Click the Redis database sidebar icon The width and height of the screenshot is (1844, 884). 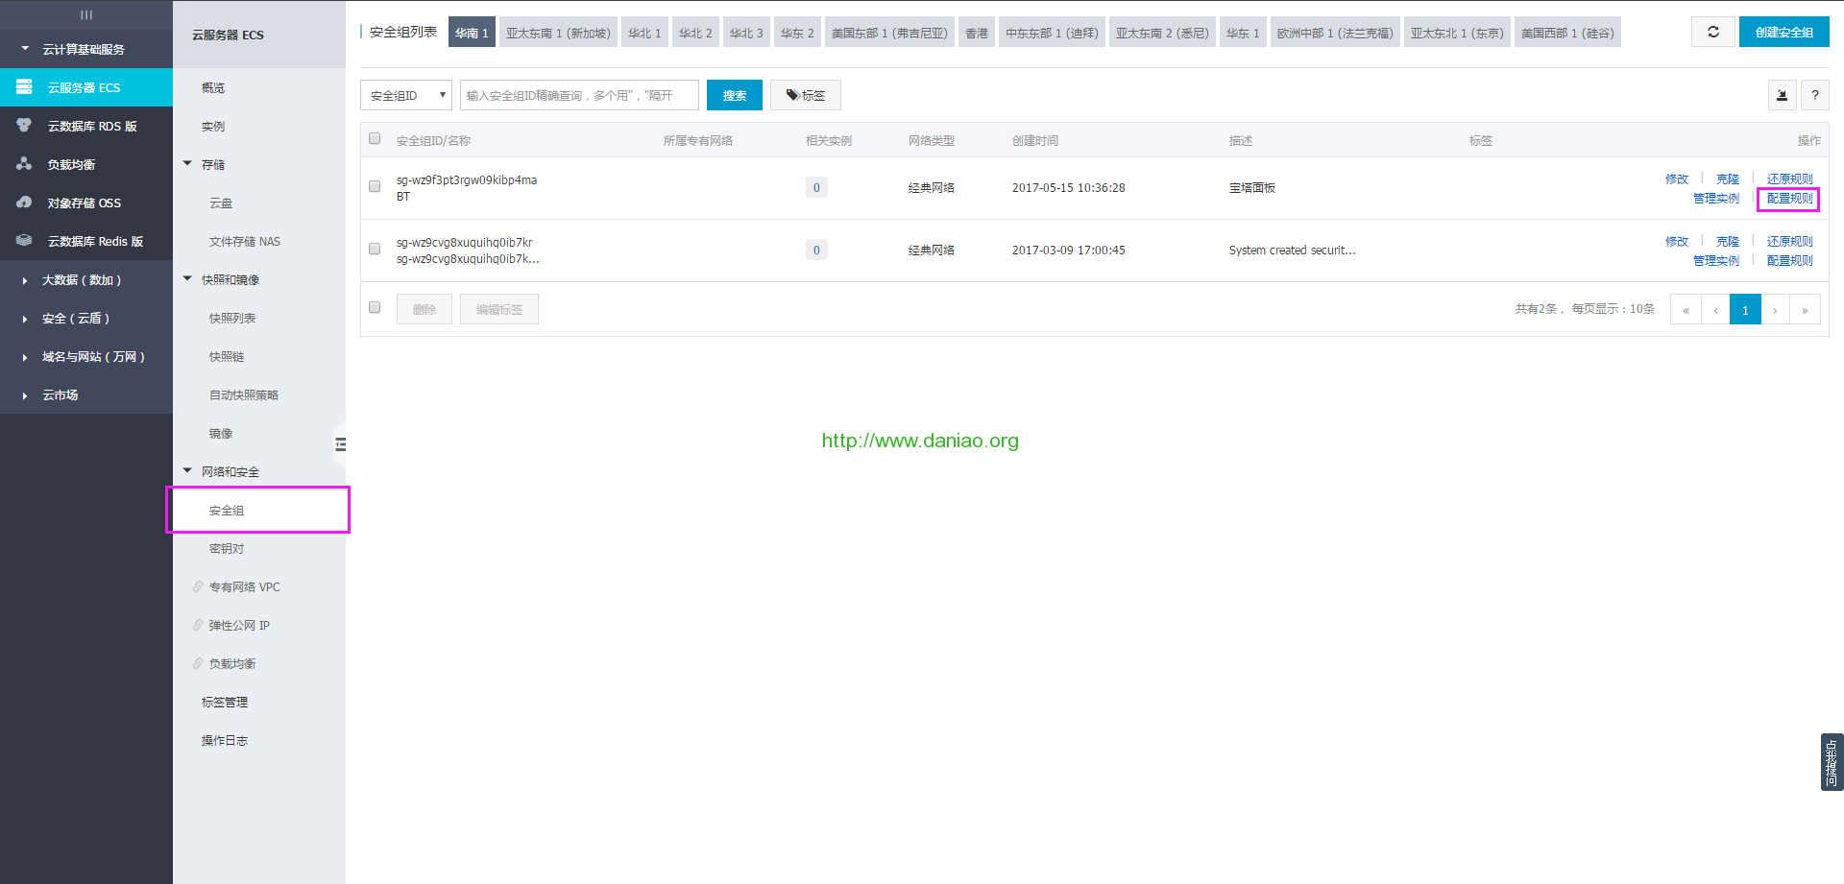pos(24,241)
